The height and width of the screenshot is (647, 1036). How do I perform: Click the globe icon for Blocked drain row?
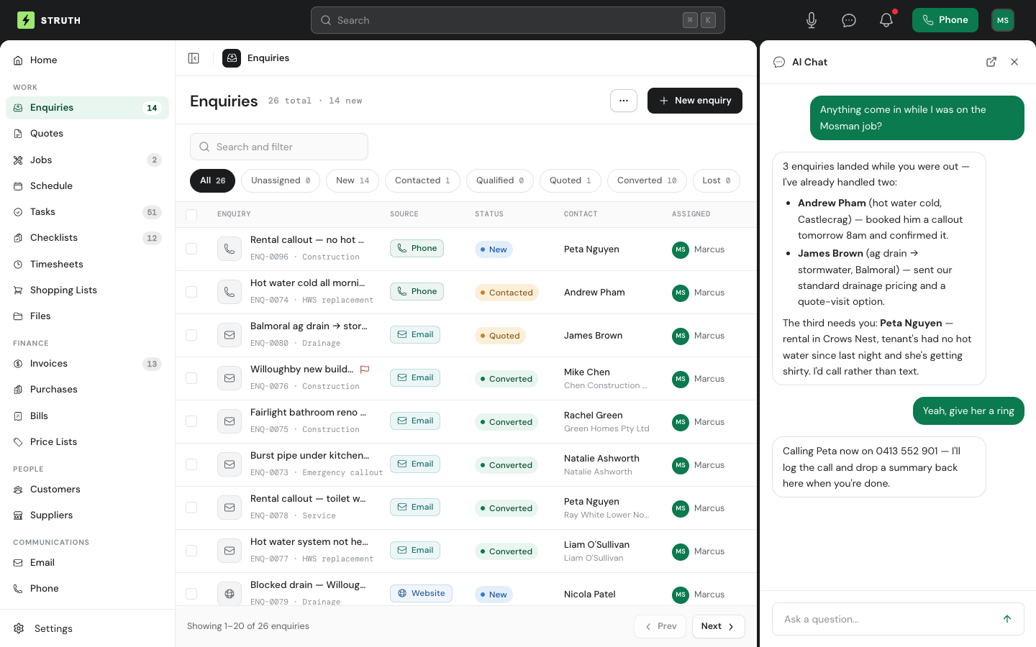click(x=230, y=594)
